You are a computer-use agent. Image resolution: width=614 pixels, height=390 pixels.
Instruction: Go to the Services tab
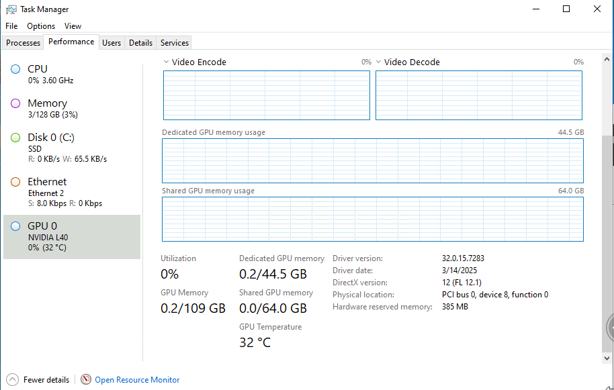click(175, 42)
